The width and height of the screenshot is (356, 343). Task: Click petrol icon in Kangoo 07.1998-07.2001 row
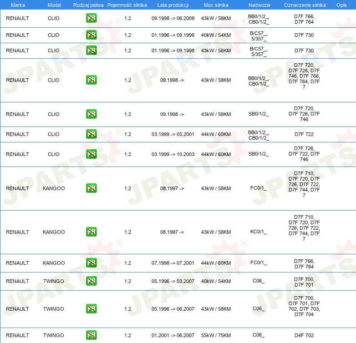pos(91,263)
